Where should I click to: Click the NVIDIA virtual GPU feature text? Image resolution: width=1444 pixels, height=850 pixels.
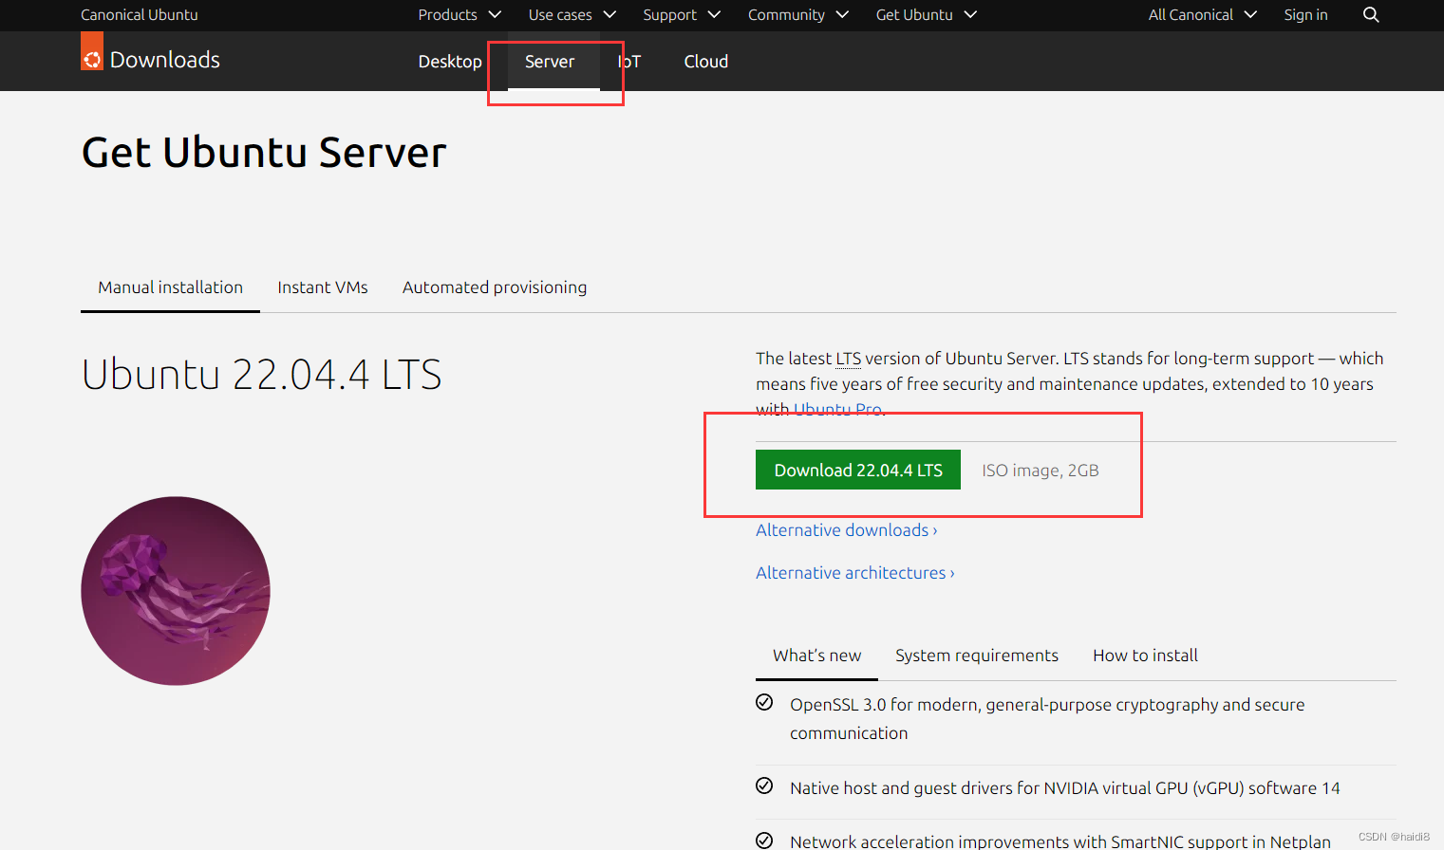[1065, 788]
